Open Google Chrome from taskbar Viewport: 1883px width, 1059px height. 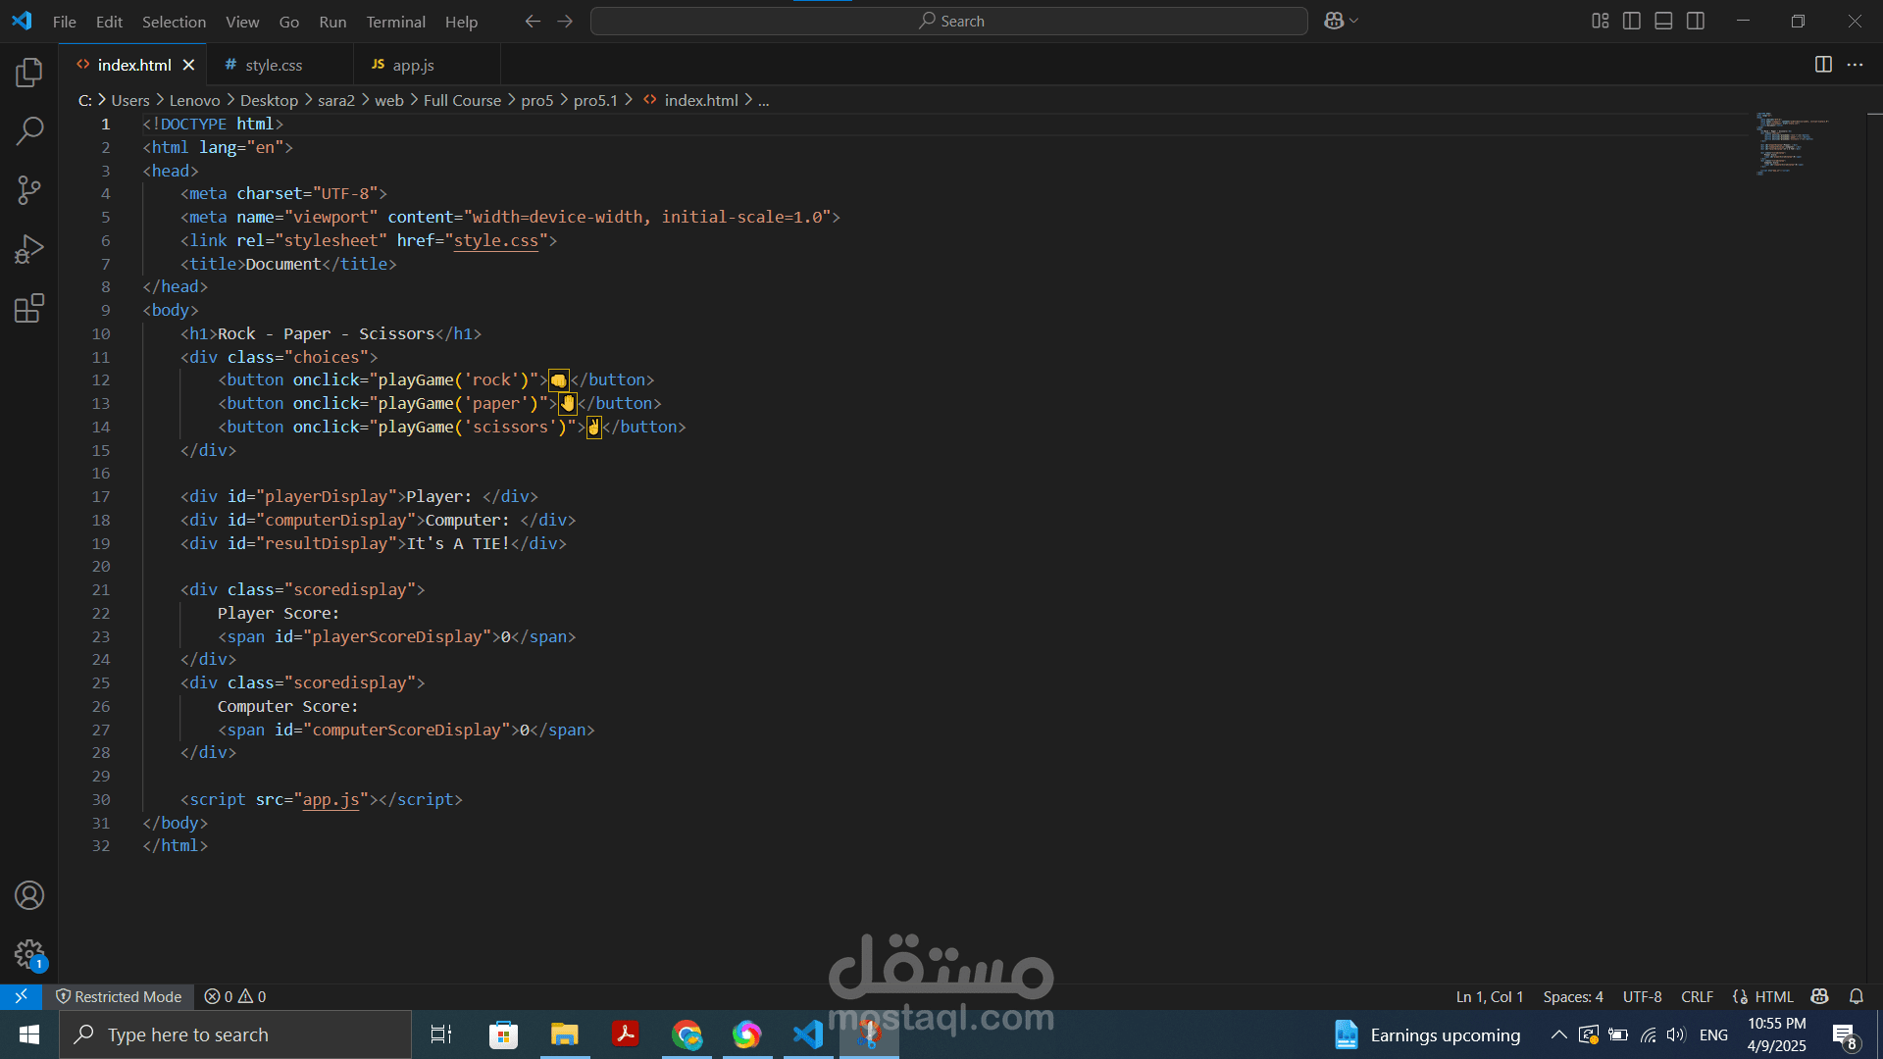coord(687,1034)
